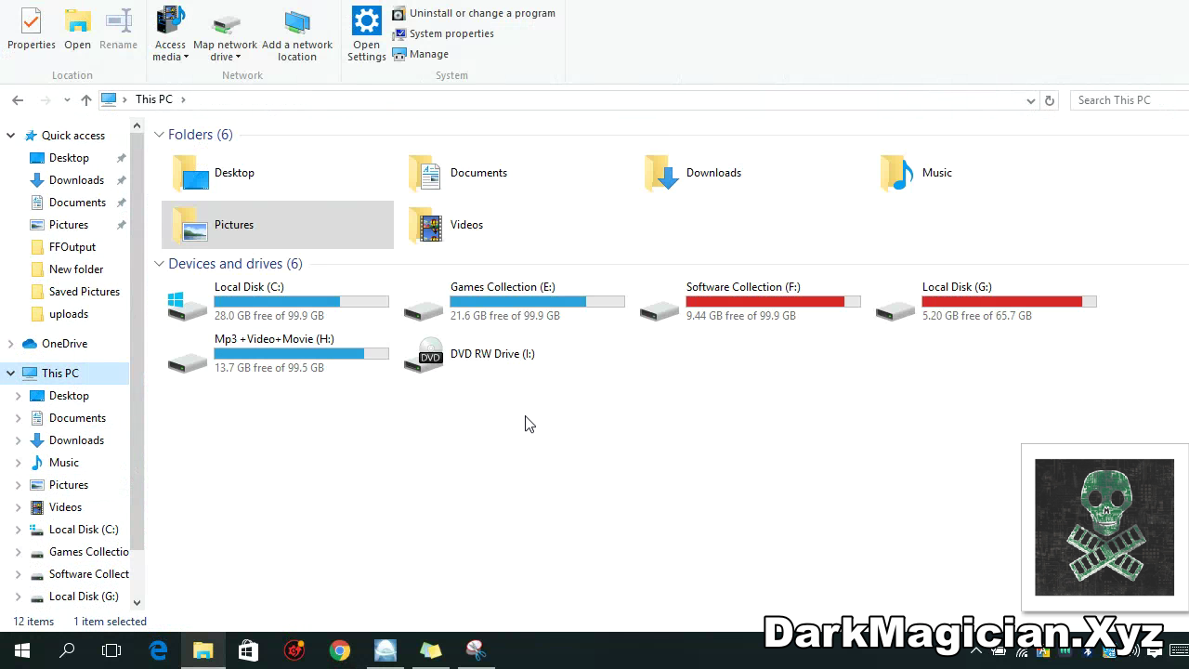This screenshot has height=669, width=1189.
Task: Go back with the back arrow
Action: (18, 99)
